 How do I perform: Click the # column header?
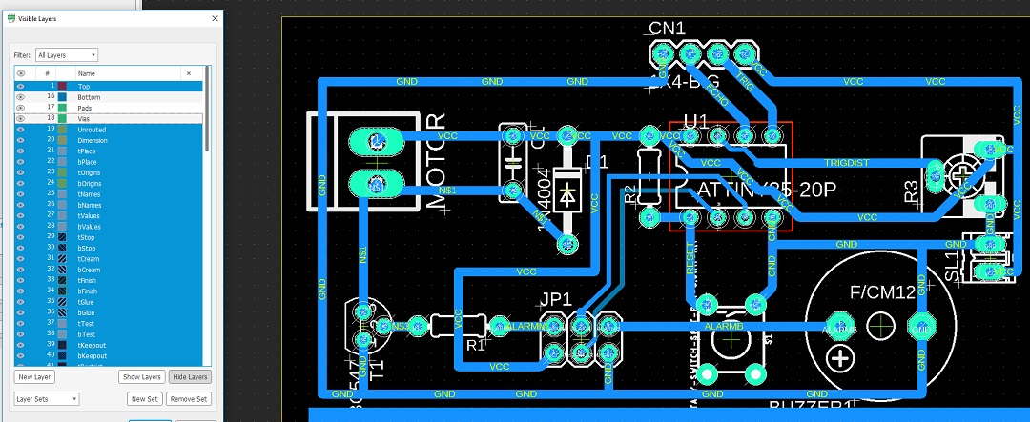48,73
